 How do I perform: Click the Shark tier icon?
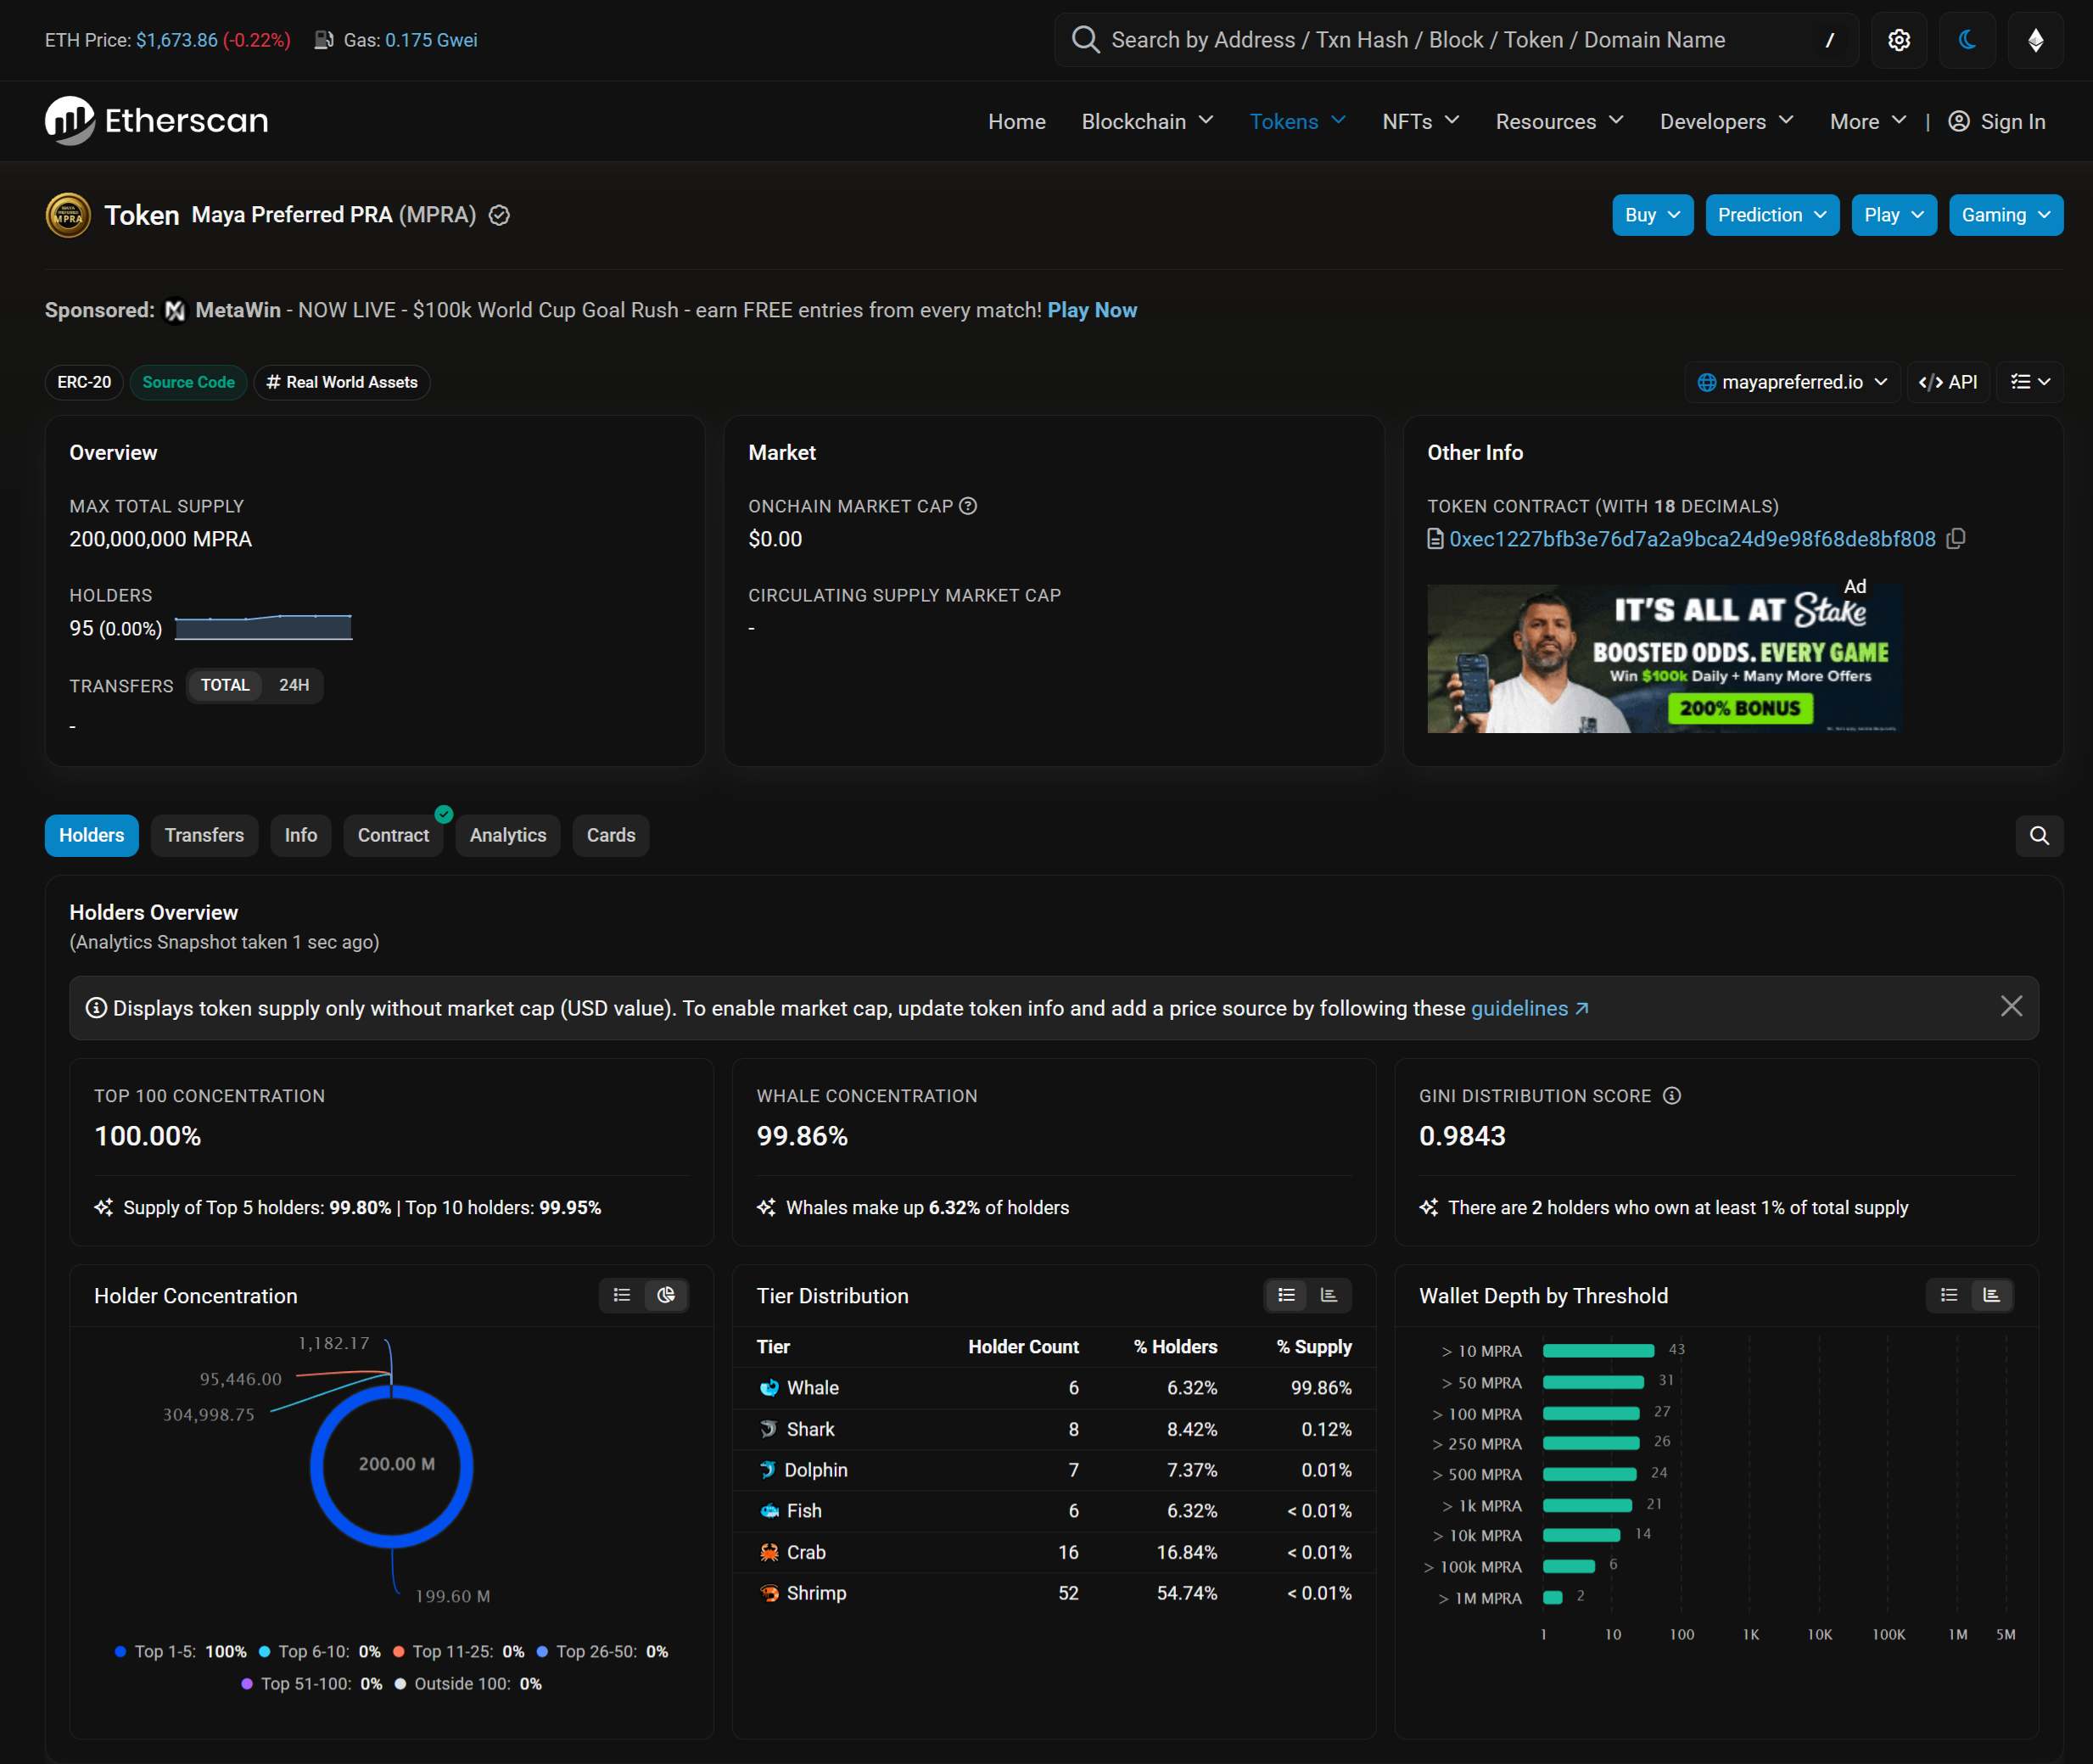point(768,1430)
